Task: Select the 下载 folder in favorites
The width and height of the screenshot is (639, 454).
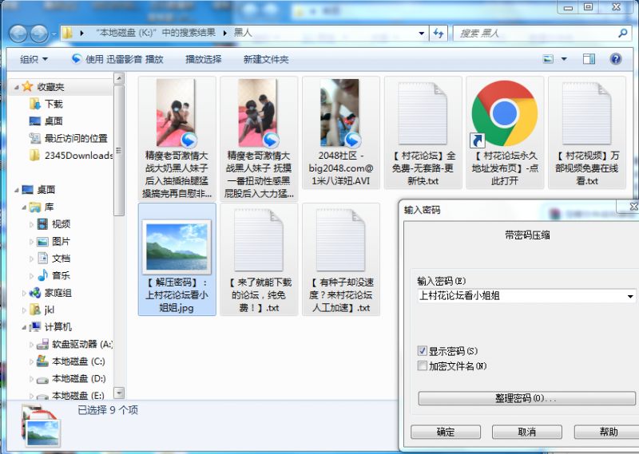Action: click(54, 104)
